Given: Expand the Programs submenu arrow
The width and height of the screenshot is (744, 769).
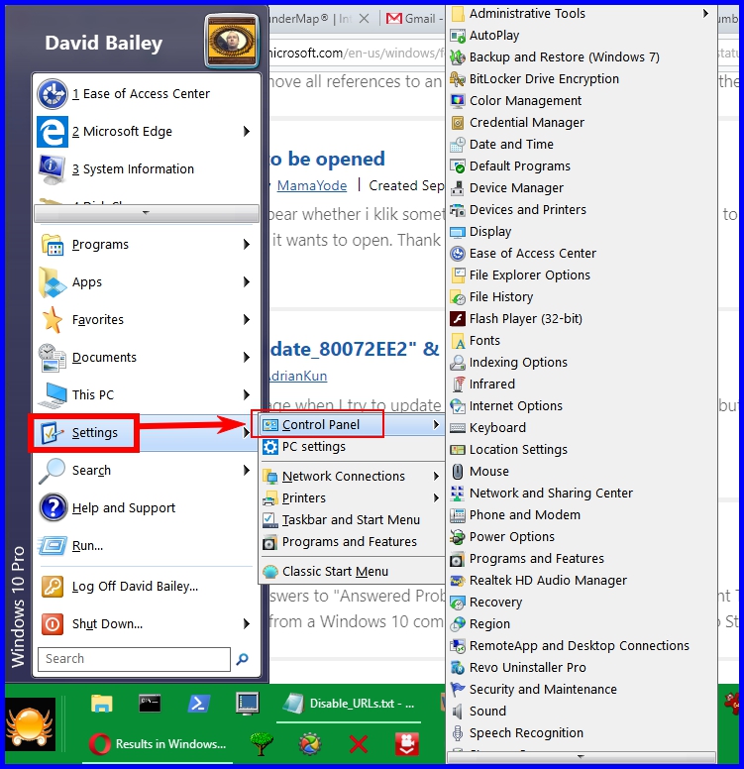Looking at the screenshot, I should tap(247, 244).
